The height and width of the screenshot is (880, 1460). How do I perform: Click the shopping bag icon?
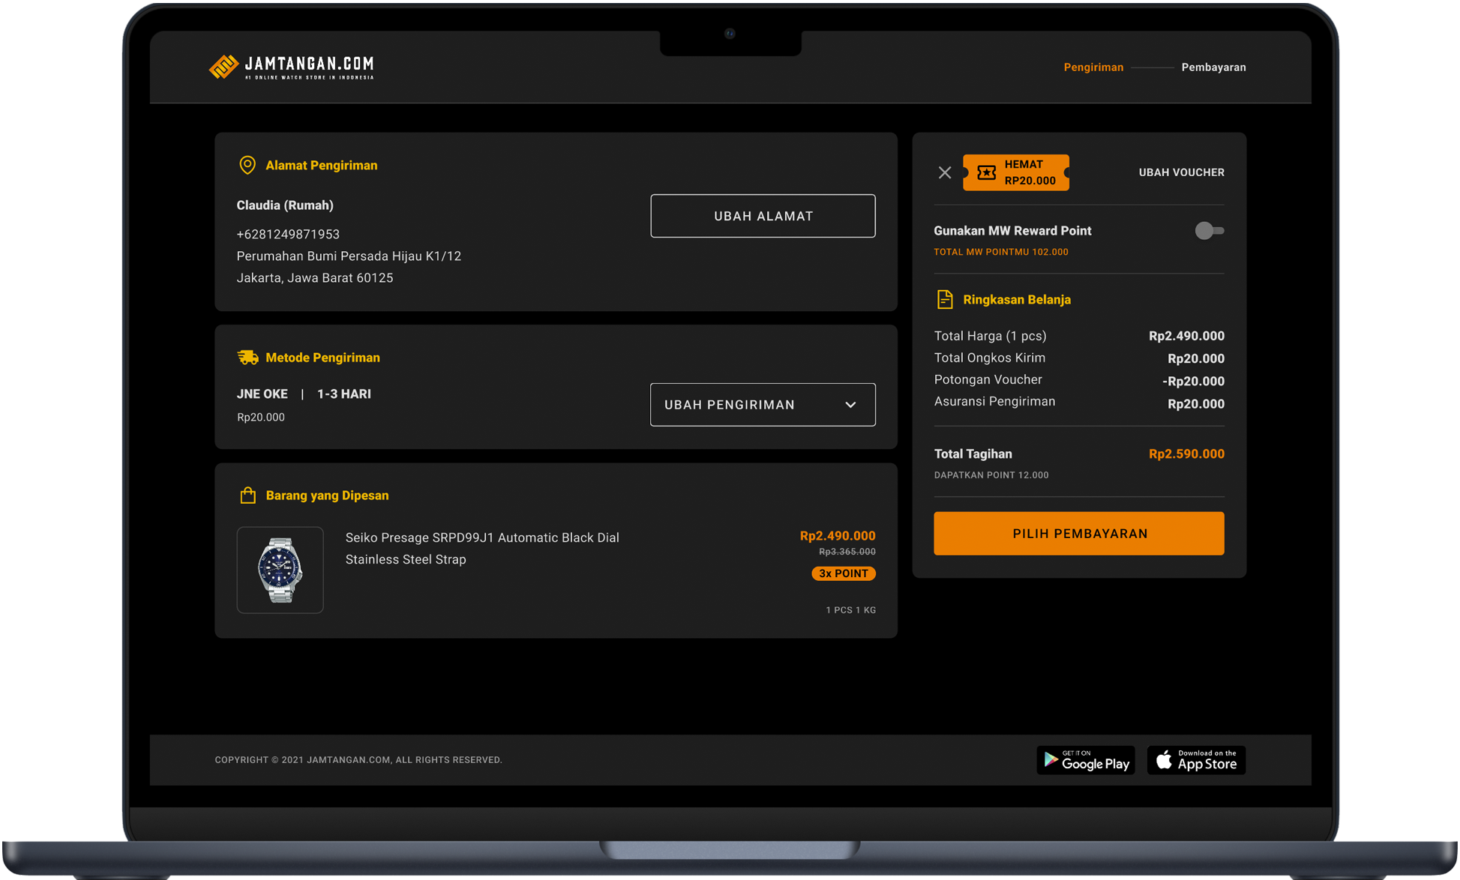(247, 495)
